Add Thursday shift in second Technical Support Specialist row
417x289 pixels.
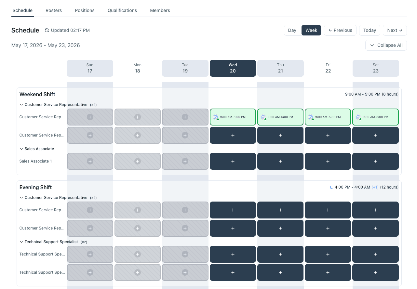(x=280, y=272)
